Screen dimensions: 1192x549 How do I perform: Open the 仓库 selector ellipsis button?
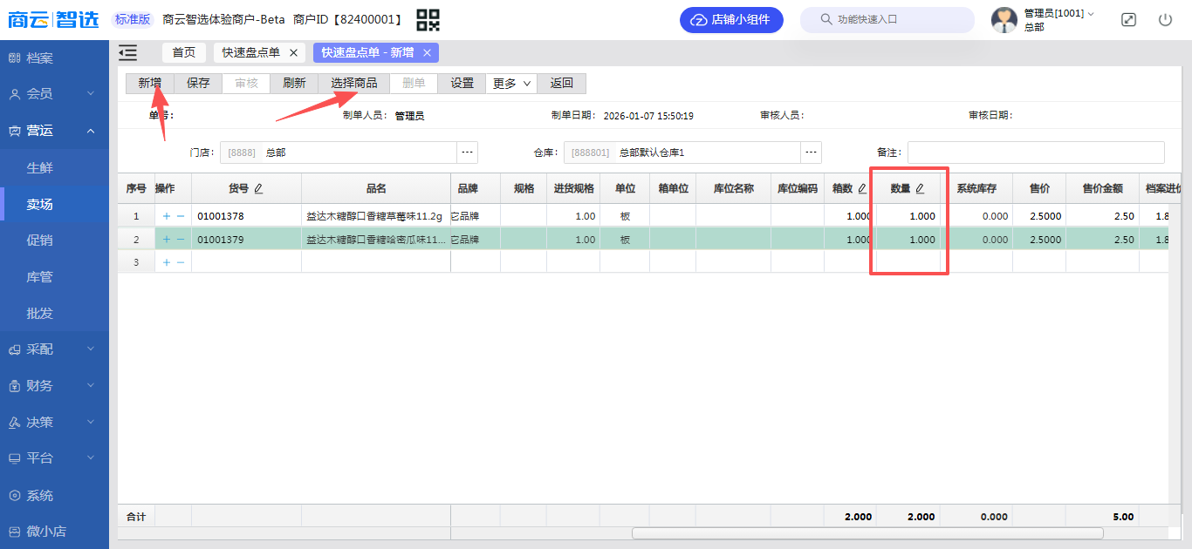pyautogui.click(x=812, y=152)
